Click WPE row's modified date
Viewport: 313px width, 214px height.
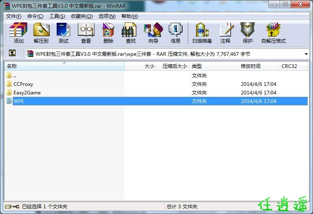pos(258,101)
